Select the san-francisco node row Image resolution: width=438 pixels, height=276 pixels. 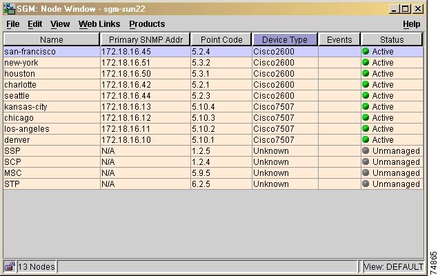pyautogui.click(x=213, y=52)
